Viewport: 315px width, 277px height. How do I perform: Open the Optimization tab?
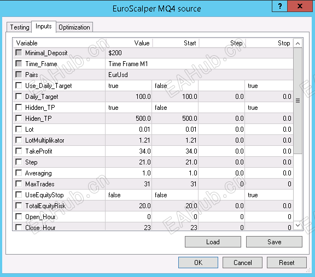(x=74, y=27)
